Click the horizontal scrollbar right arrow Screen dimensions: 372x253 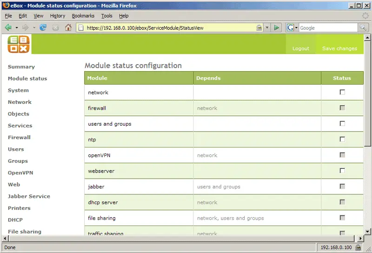(x=360, y=238)
